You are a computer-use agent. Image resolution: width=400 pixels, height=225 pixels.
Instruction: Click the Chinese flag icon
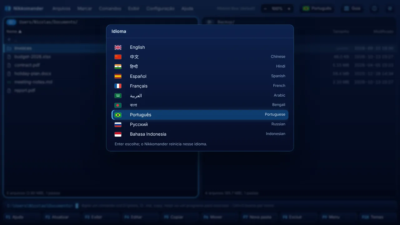click(118, 57)
